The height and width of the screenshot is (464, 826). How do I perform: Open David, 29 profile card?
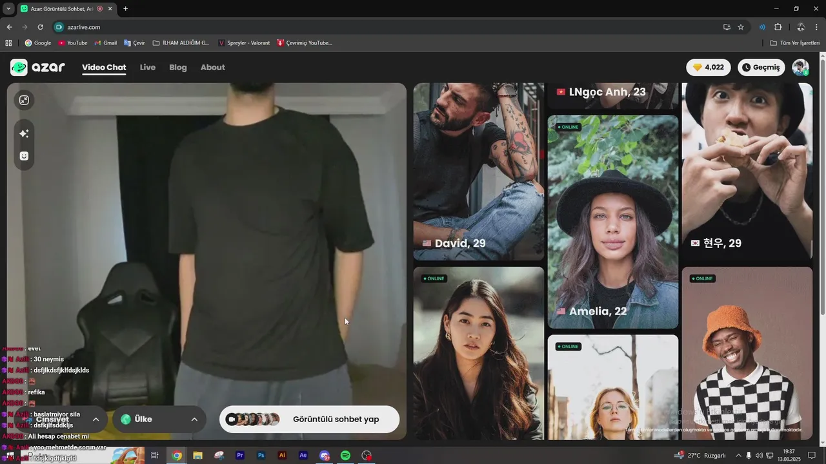479,171
